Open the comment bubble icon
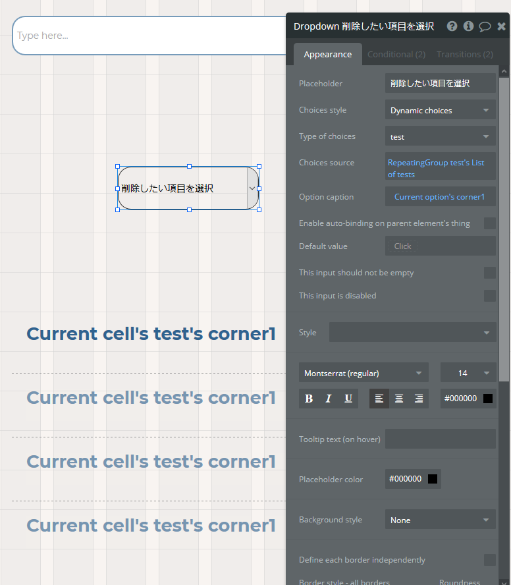 485,26
